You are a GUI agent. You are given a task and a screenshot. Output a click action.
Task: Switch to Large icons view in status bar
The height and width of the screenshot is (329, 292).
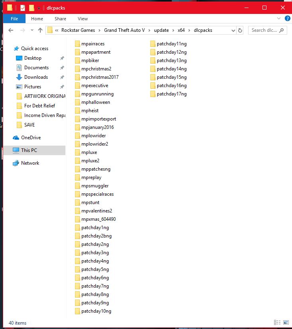[x=286, y=323]
